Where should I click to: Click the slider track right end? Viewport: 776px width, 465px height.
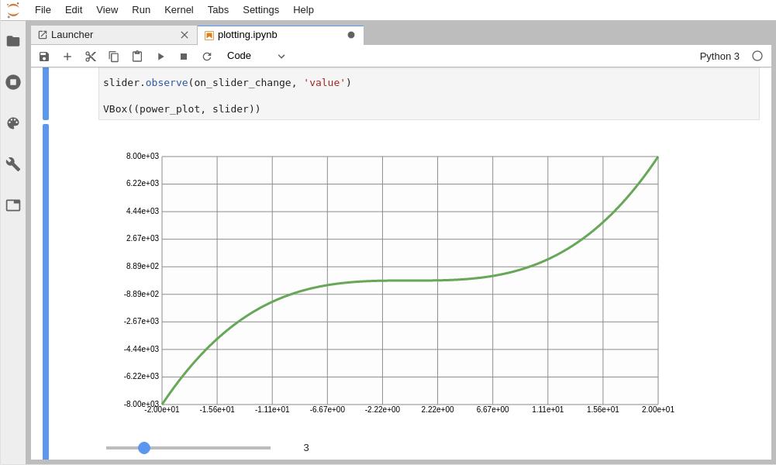click(x=269, y=448)
